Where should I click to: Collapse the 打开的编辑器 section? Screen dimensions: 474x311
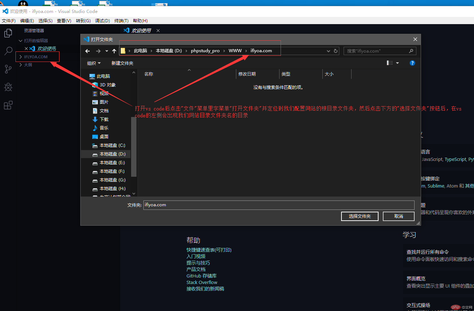tap(36, 41)
